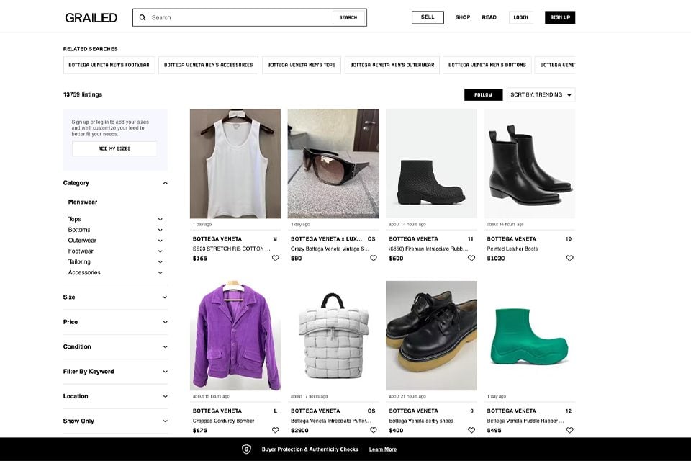Click the magnifier icon in search bar
The image size is (691, 461).
[143, 17]
